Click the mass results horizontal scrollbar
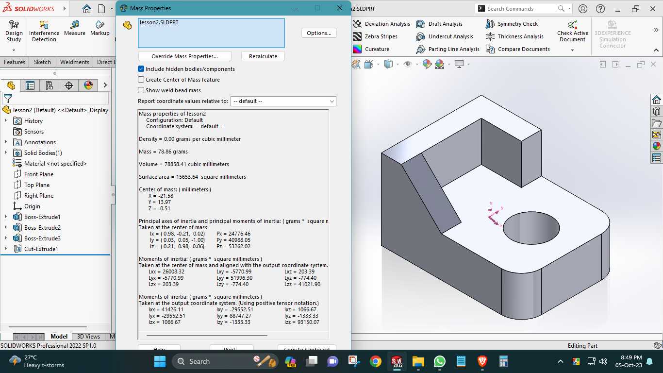The height and width of the screenshot is (373, 663). (207, 335)
